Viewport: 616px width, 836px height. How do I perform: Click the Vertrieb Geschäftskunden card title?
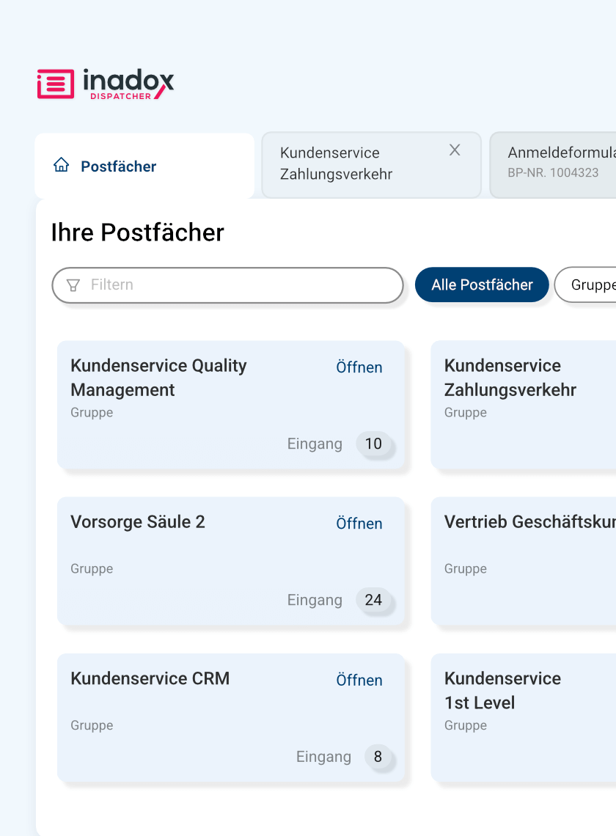coord(530,522)
